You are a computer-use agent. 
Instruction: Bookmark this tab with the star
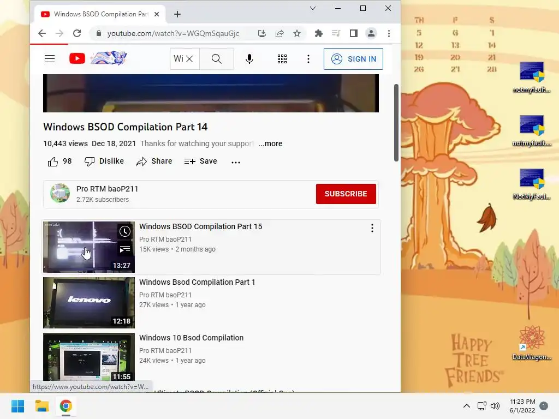pyautogui.click(x=296, y=33)
